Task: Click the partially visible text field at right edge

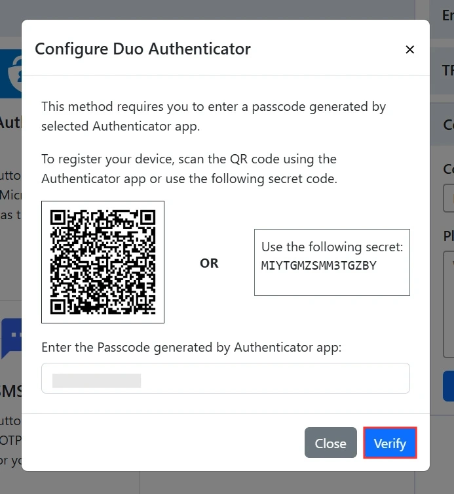Action: pyautogui.click(x=448, y=199)
